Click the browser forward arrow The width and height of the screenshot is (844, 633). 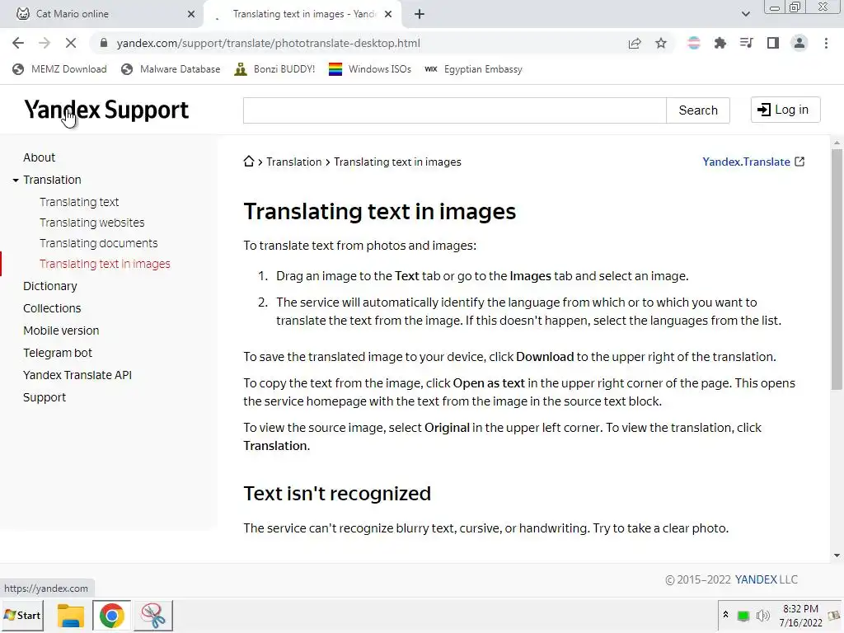click(45, 43)
